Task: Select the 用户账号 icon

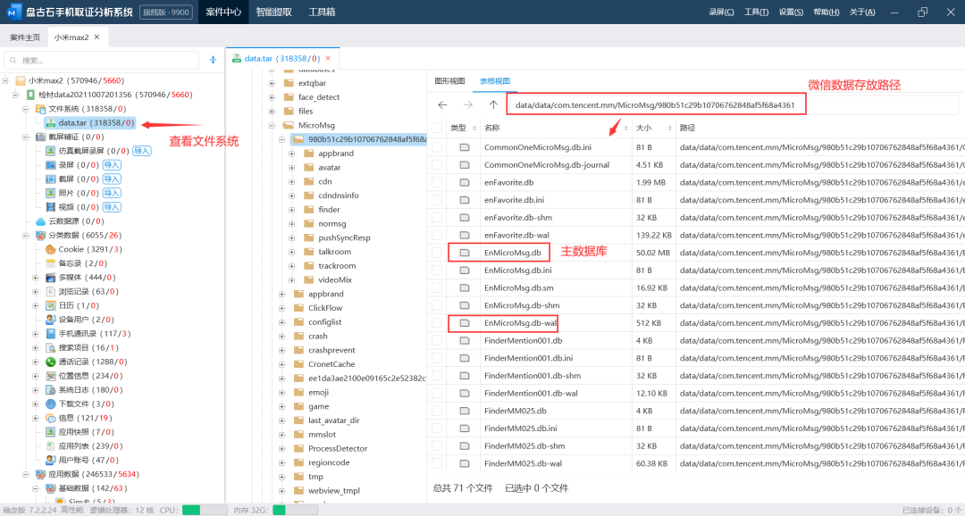Action: click(51, 460)
